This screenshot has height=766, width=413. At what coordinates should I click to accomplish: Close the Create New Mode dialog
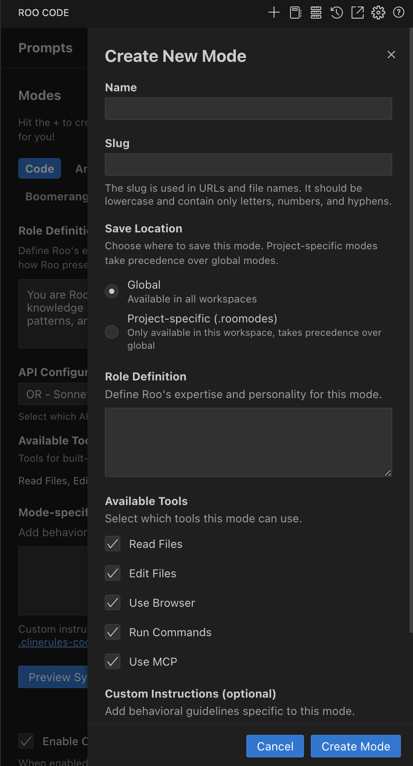391,55
